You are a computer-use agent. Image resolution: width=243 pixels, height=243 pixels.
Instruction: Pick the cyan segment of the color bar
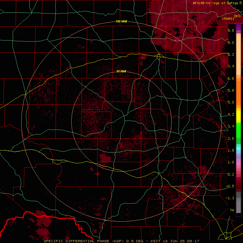238,148
